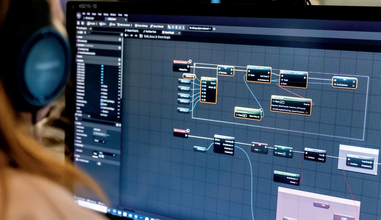Click Object self field on Create Event node
381x220 pixels.
click(x=282, y=102)
